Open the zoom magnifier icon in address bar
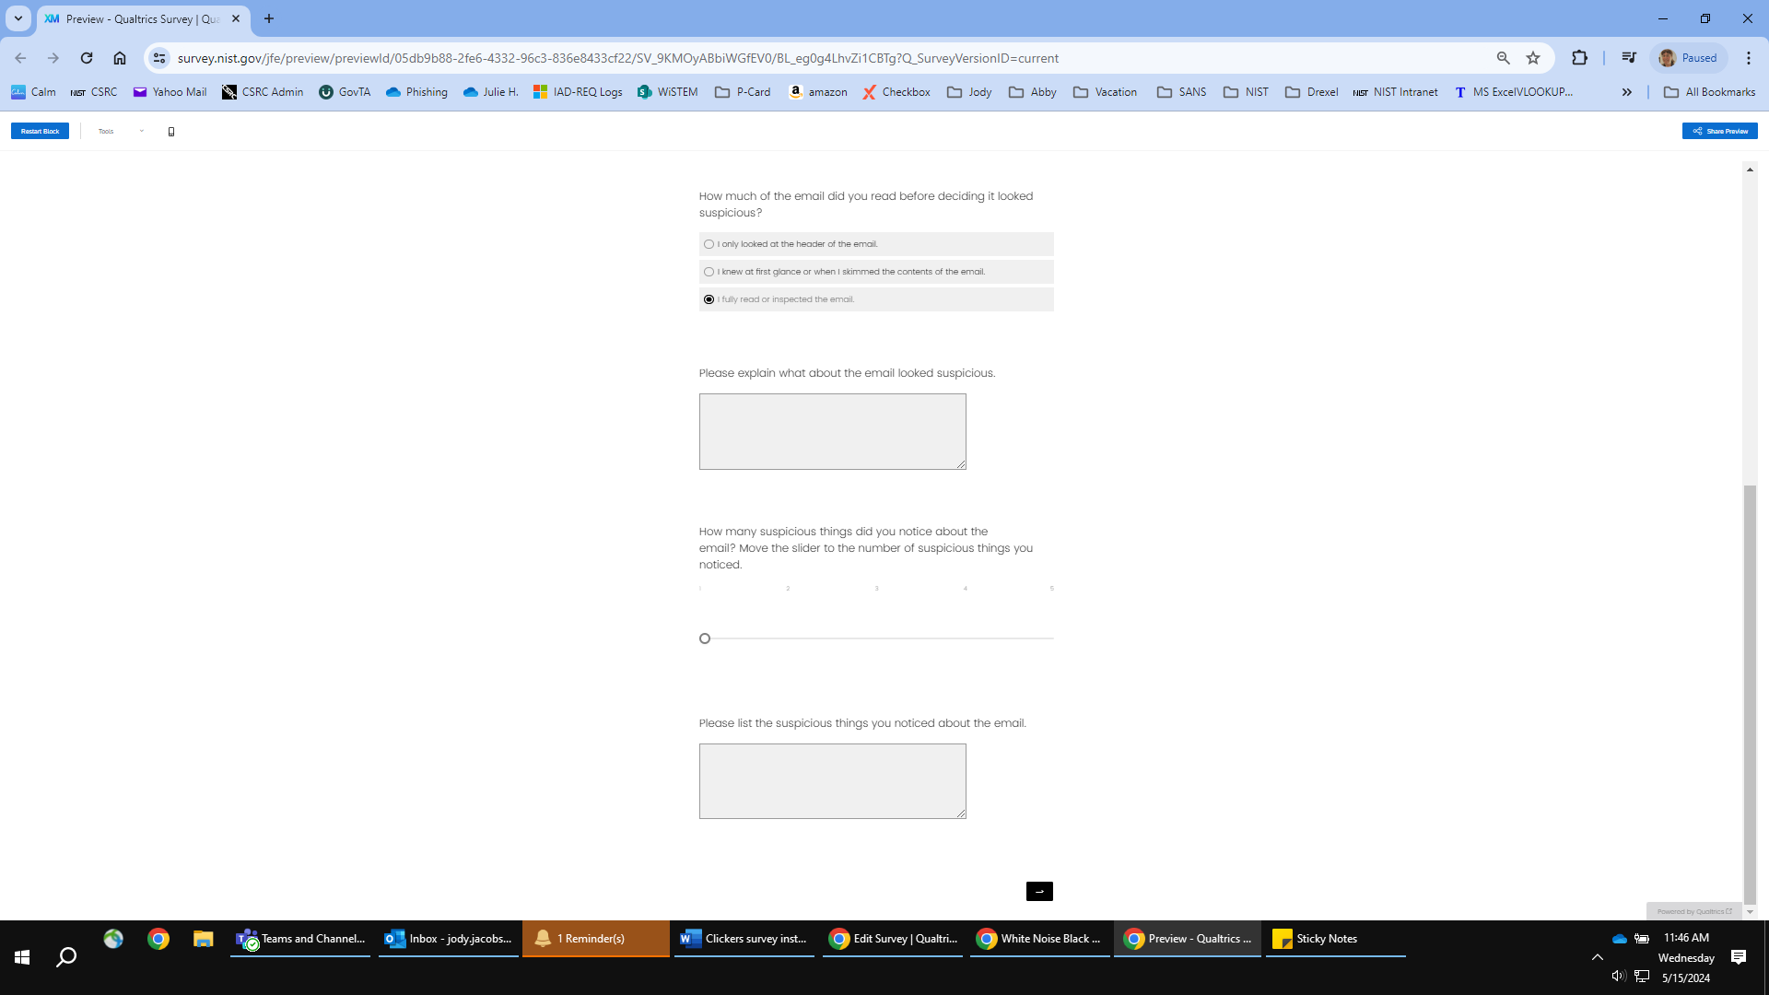 (1503, 58)
